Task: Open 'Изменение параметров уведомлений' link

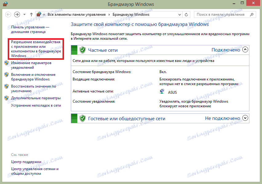Action: [31, 65]
